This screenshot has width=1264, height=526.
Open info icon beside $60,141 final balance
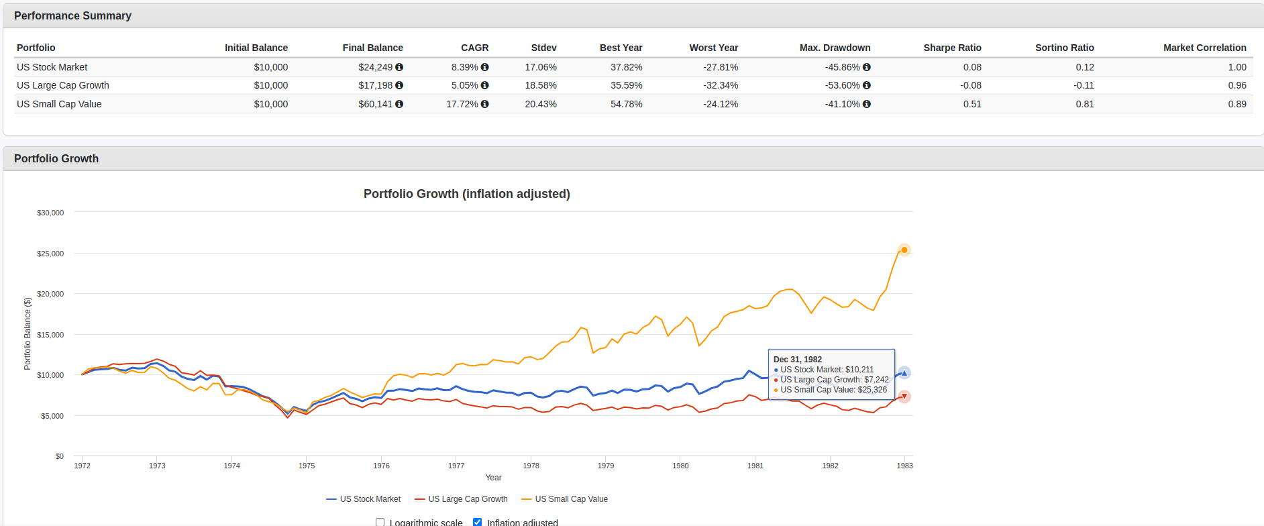(x=399, y=104)
